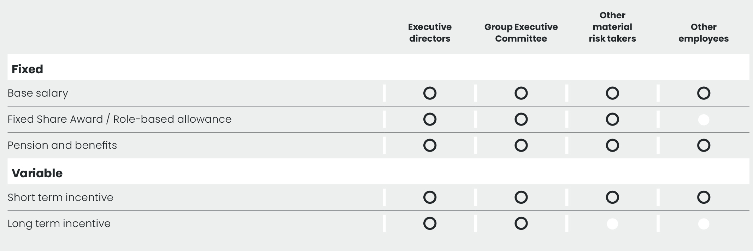Click the Group Executive Committee column header
This screenshot has width=753, height=251.
521,33
